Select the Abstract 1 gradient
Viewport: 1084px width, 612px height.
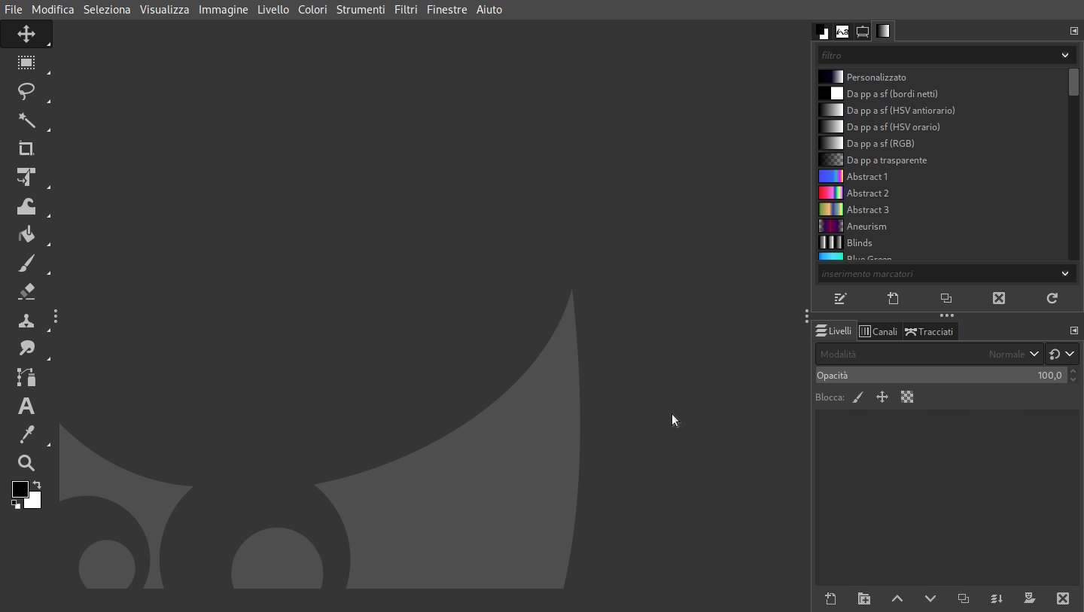point(942,176)
